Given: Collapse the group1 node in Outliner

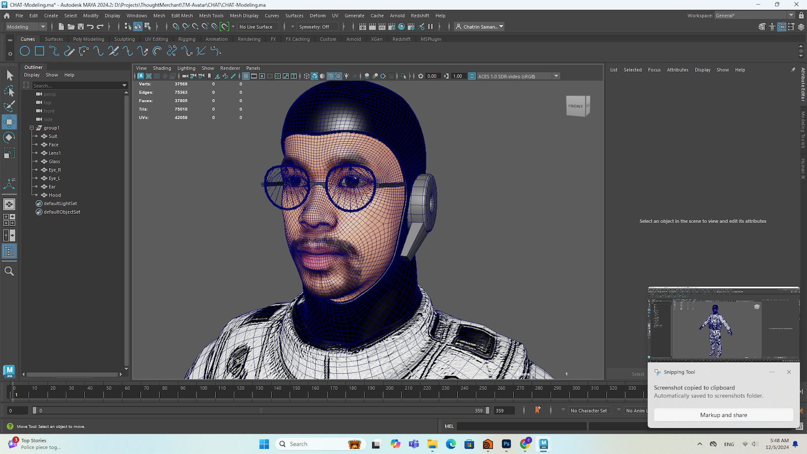Looking at the screenshot, I should pyautogui.click(x=32, y=128).
